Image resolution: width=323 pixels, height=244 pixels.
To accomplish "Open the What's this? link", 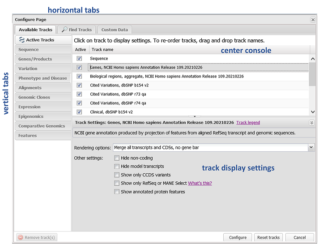I will [x=200, y=183].
